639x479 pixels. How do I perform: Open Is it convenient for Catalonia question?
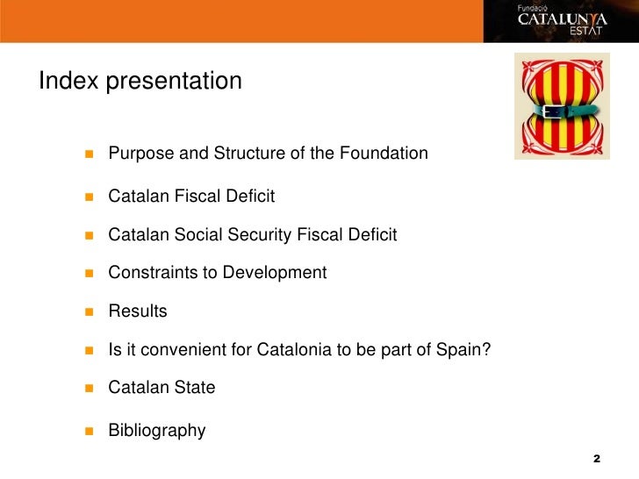point(299,350)
